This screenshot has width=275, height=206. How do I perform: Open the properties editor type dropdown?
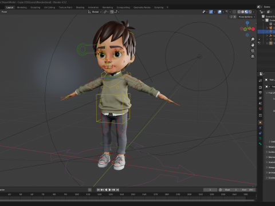pyautogui.click(x=262, y=74)
